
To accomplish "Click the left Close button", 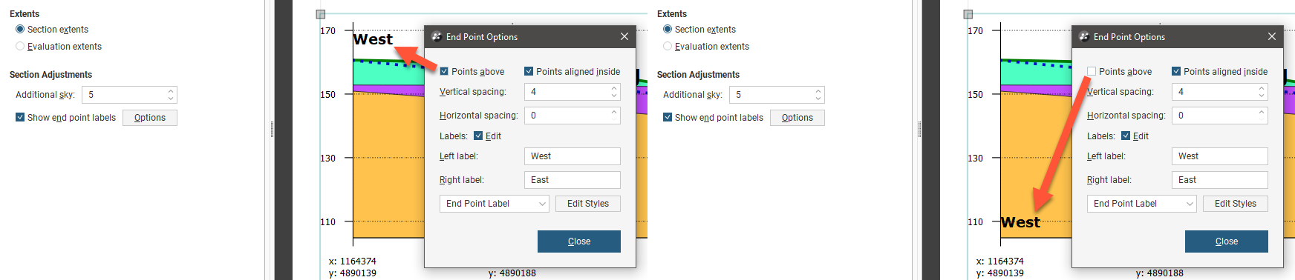I will (x=579, y=241).
